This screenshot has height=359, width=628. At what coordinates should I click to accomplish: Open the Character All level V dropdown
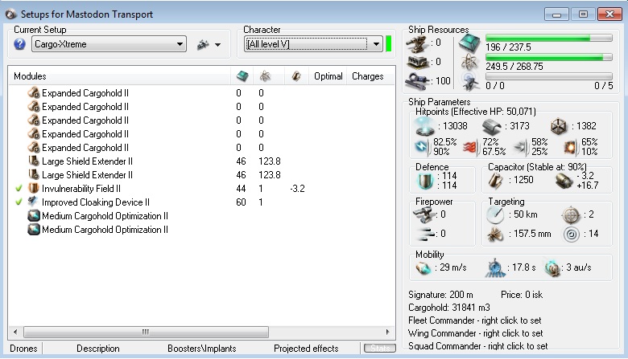coord(313,44)
